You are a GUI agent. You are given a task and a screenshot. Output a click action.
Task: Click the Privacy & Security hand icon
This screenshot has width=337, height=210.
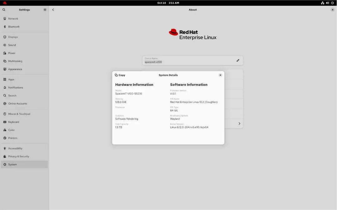[5, 156]
